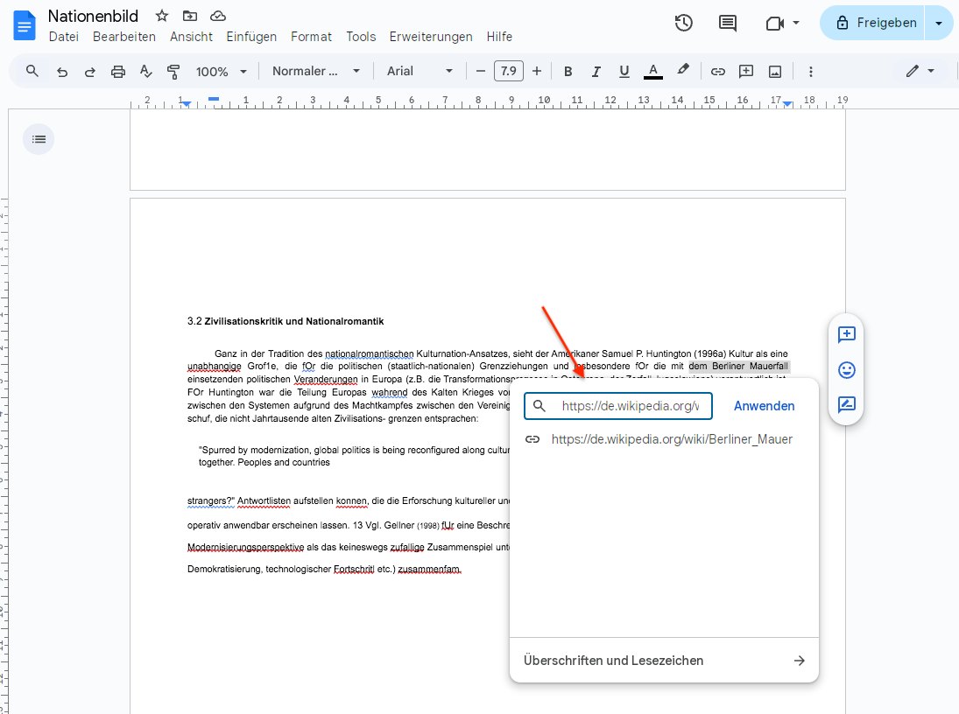The image size is (959, 714).
Task: Open text color picker
Action: pyautogui.click(x=653, y=72)
